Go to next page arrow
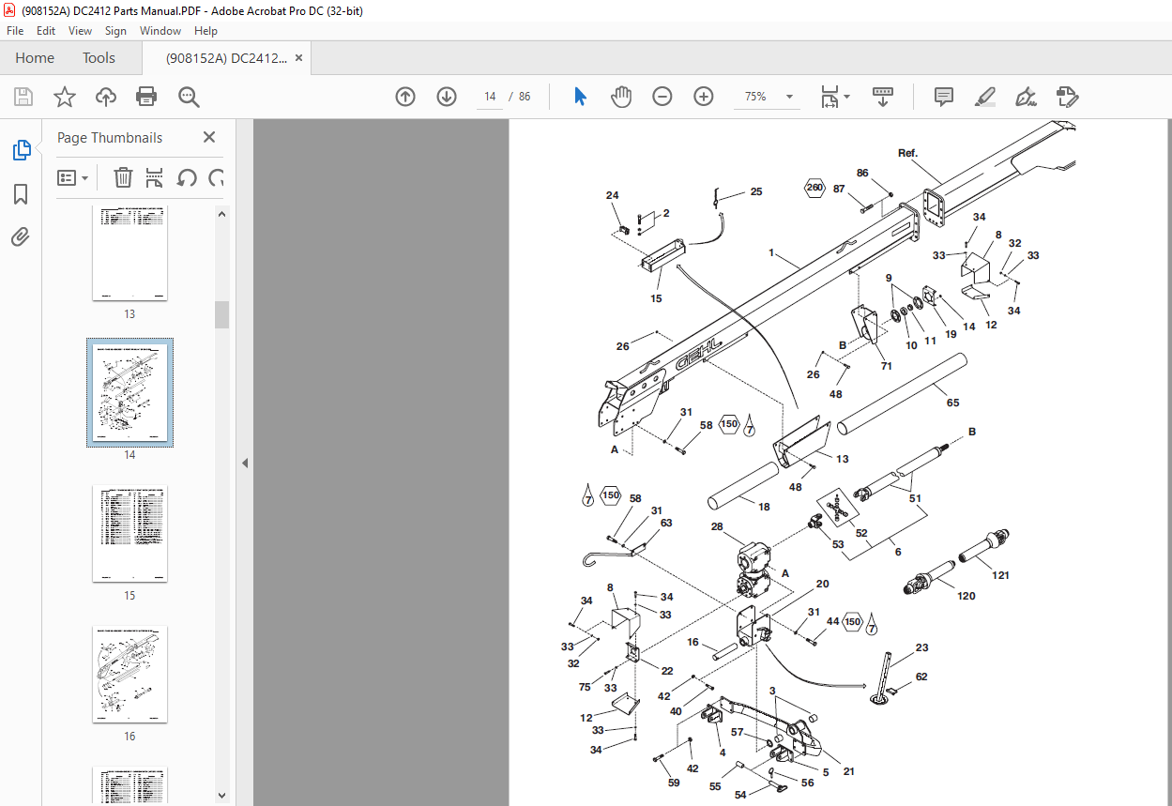The width and height of the screenshot is (1172, 806). (447, 97)
